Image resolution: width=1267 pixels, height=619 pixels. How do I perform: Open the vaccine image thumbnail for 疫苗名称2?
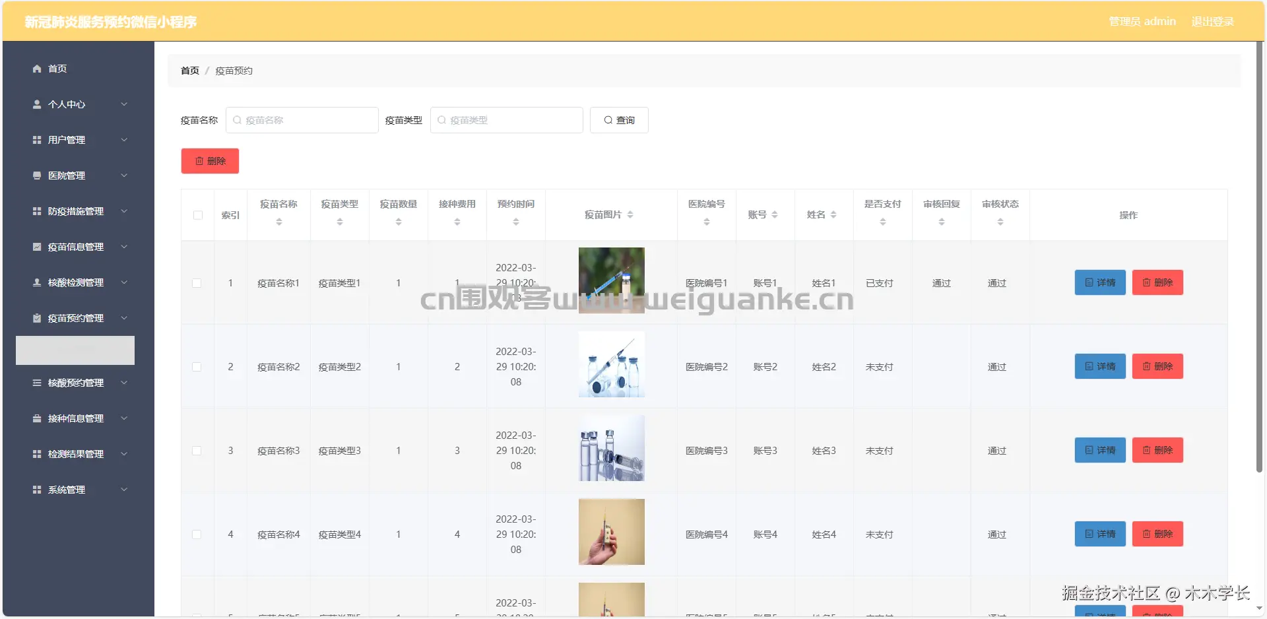(x=612, y=364)
